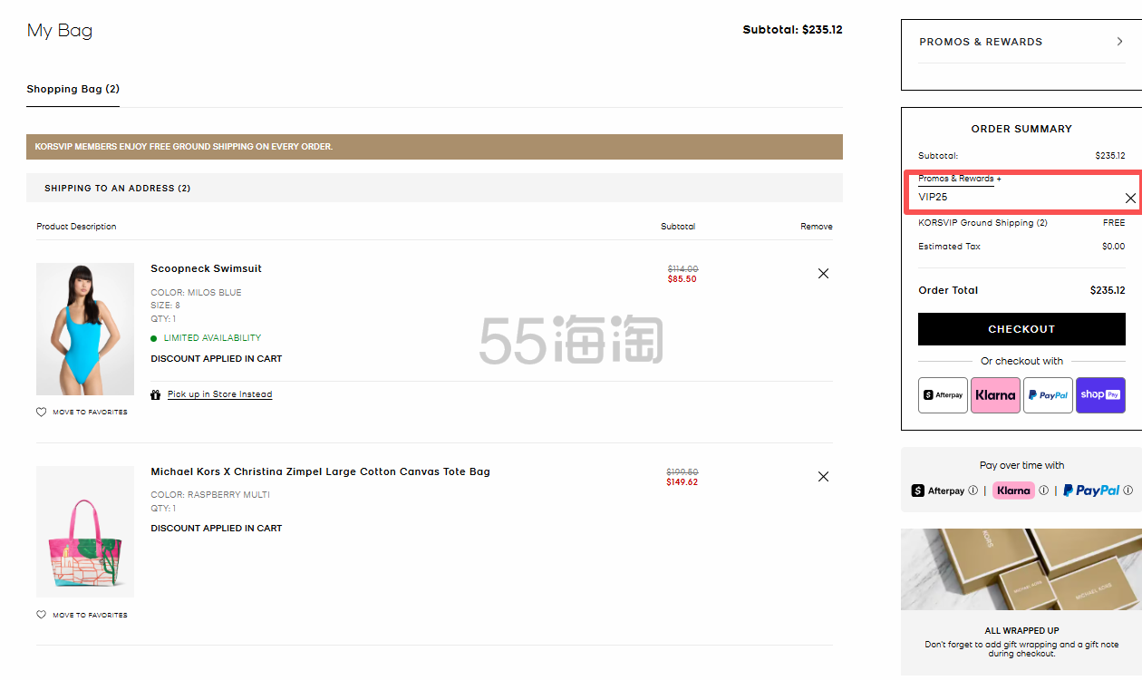Click the swimsuit original price $114.00
1142x680 pixels.
pos(682,269)
